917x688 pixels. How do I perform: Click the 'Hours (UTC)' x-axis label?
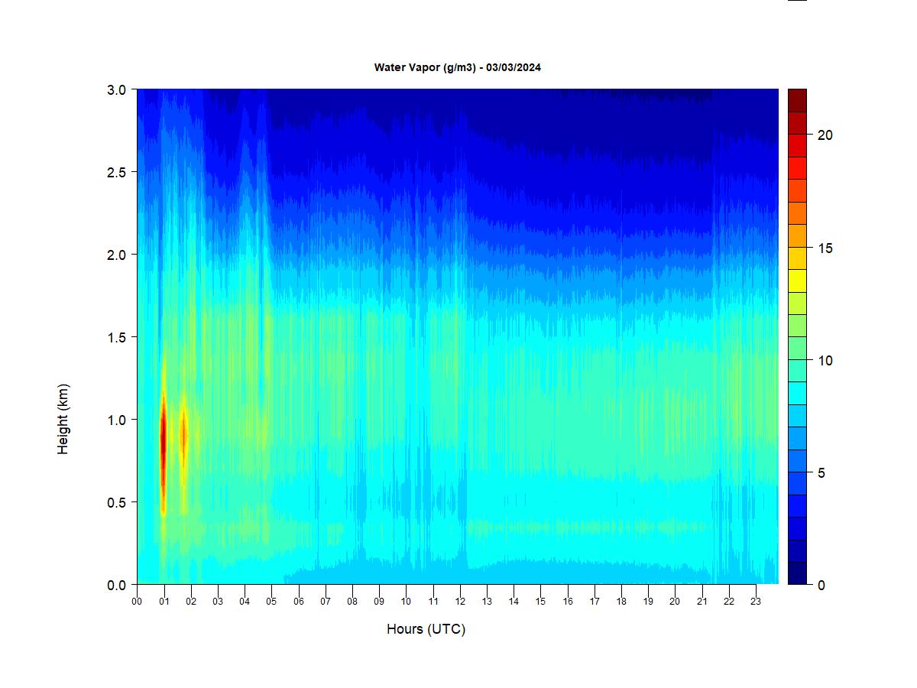pyautogui.click(x=426, y=629)
